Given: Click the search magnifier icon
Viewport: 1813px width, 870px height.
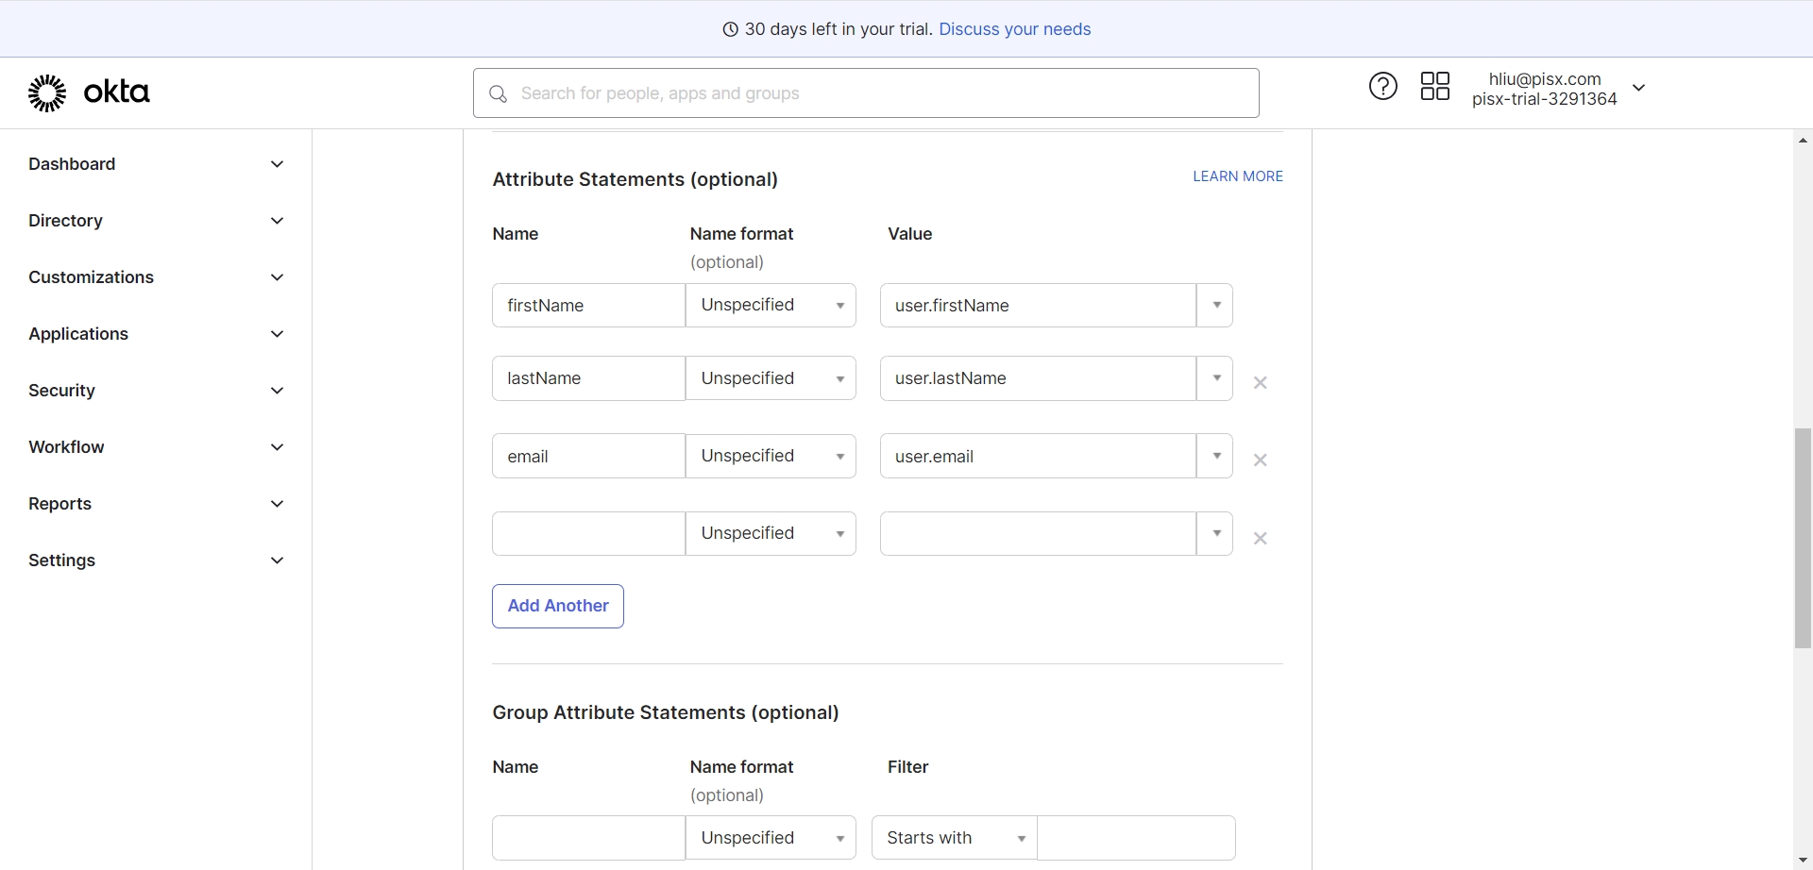Looking at the screenshot, I should pos(499,93).
